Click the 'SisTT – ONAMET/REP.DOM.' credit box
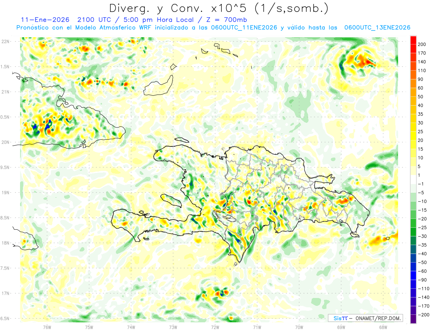This screenshot has width=430, height=332. [365, 318]
